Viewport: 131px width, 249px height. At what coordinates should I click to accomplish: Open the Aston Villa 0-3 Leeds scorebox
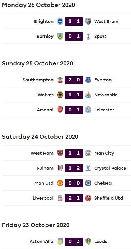[x=74, y=242]
